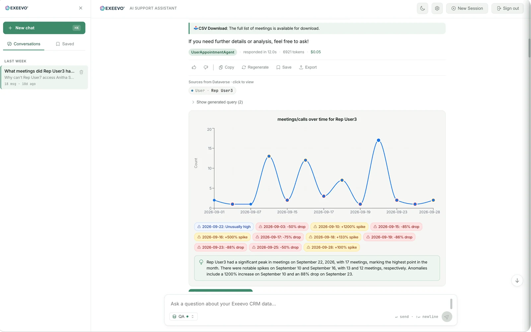Delete the Rep User3 meetings conversation

click(x=81, y=72)
